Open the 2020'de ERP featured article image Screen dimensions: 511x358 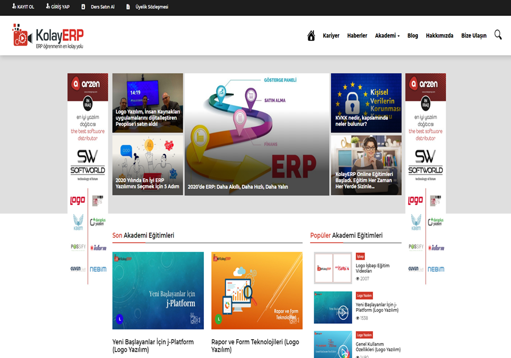click(257, 134)
